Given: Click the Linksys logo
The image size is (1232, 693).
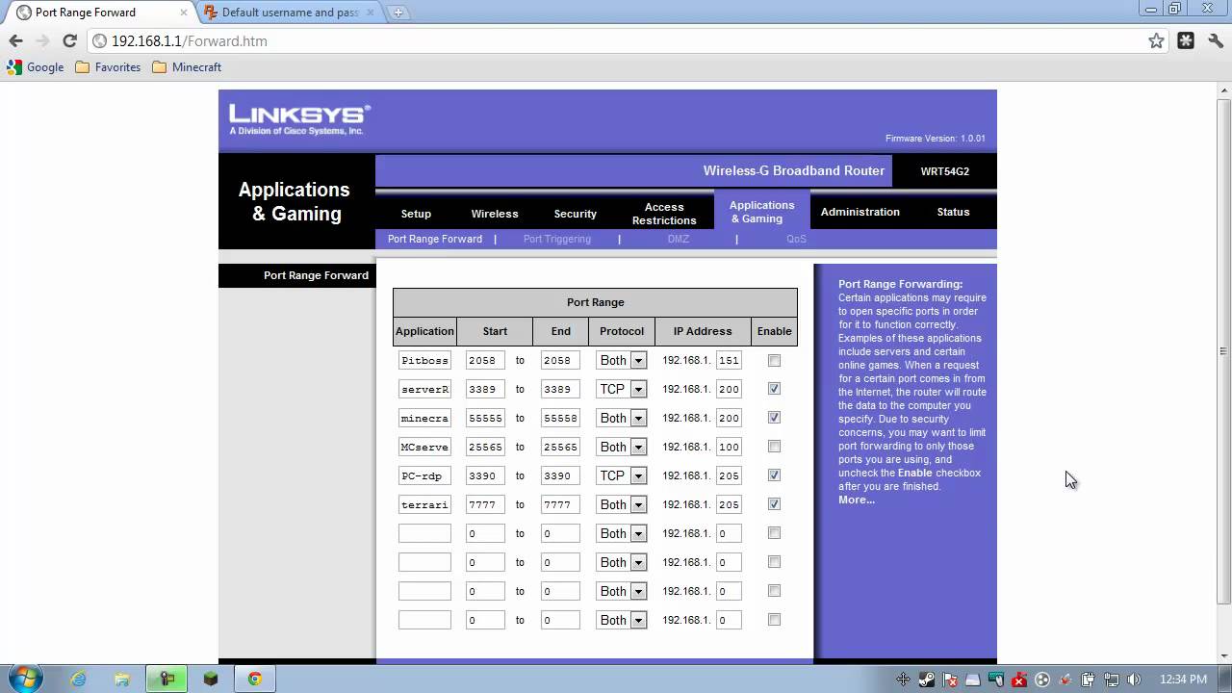Looking at the screenshot, I should [299, 119].
